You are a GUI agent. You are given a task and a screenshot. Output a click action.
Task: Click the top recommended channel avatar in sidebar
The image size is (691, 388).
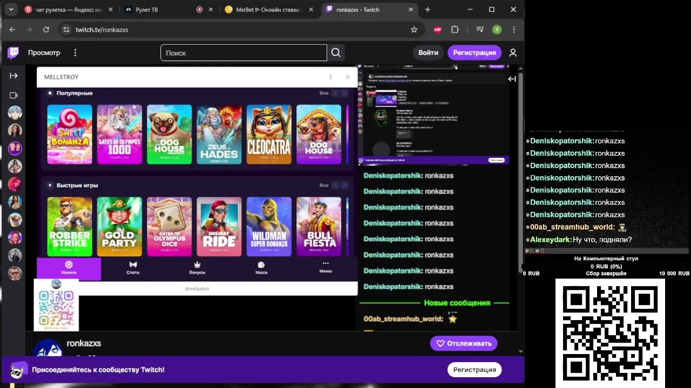(15, 113)
